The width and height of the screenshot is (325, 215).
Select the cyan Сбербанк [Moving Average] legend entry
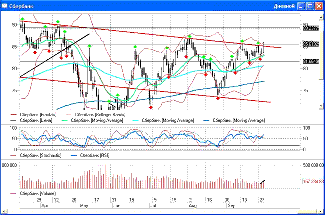[x=163, y=120]
